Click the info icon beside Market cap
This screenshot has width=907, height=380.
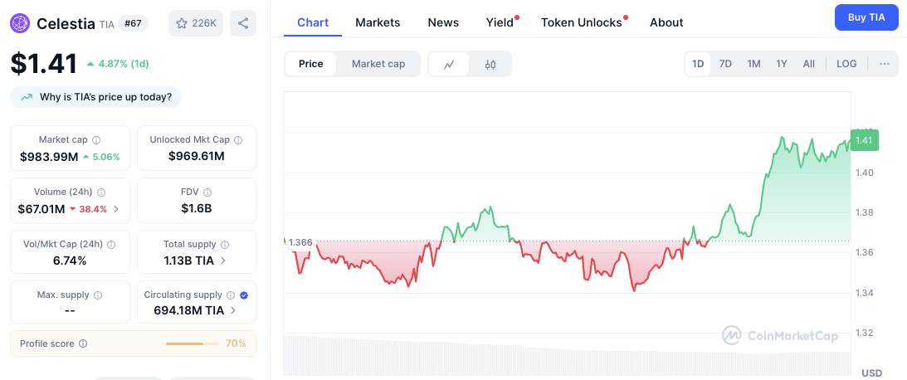pos(96,140)
